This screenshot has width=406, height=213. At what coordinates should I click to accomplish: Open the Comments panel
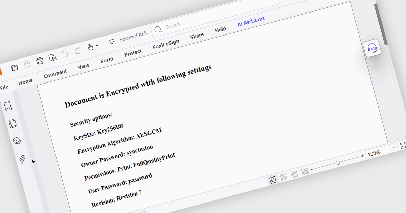pyautogui.click(x=17, y=141)
